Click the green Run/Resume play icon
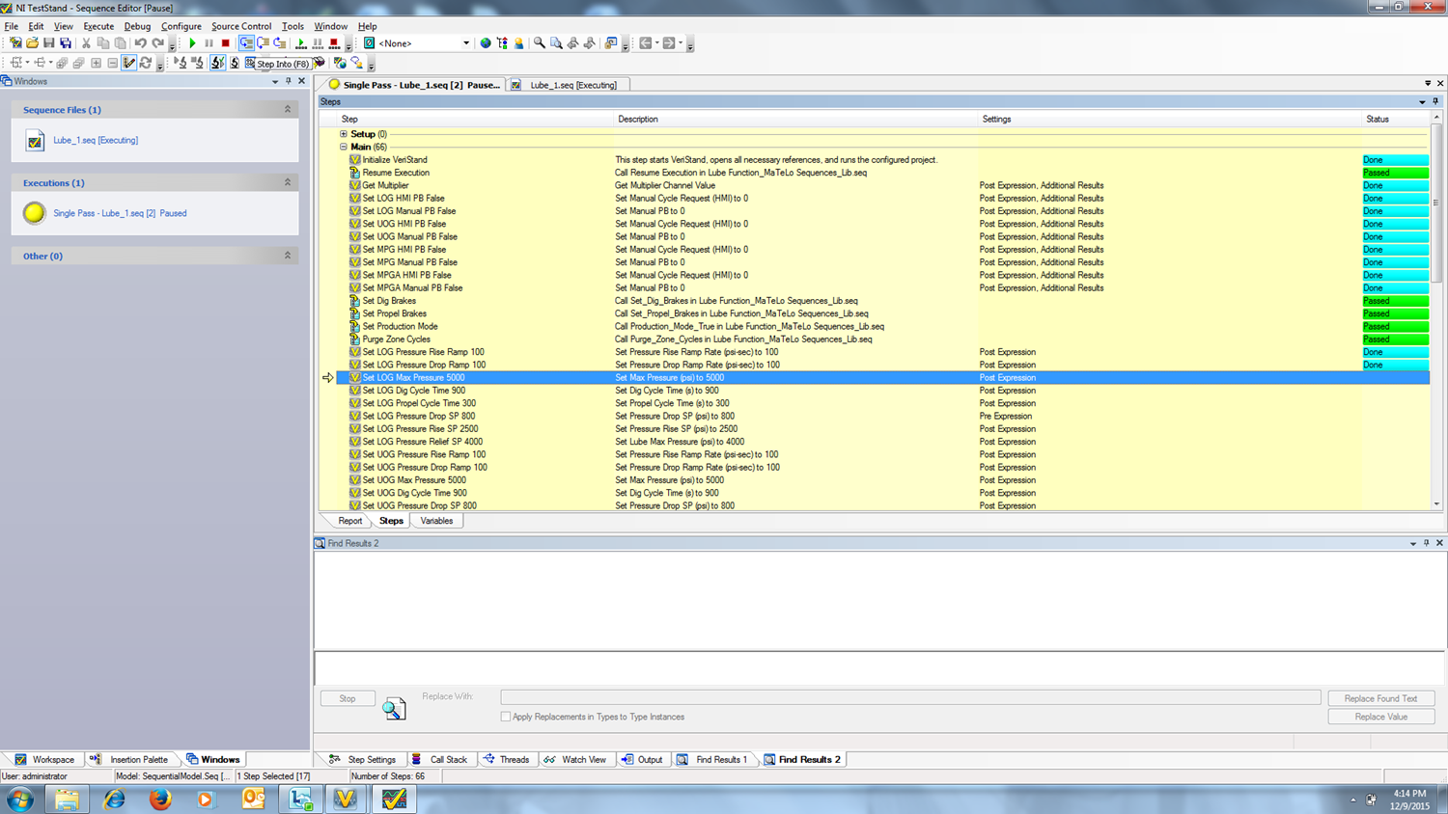This screenshot has width=1448, height=814. (192, 43)
